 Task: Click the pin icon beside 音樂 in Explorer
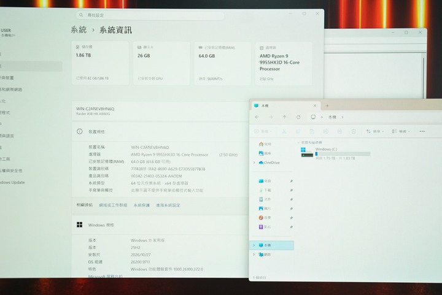tap(291, 218)
